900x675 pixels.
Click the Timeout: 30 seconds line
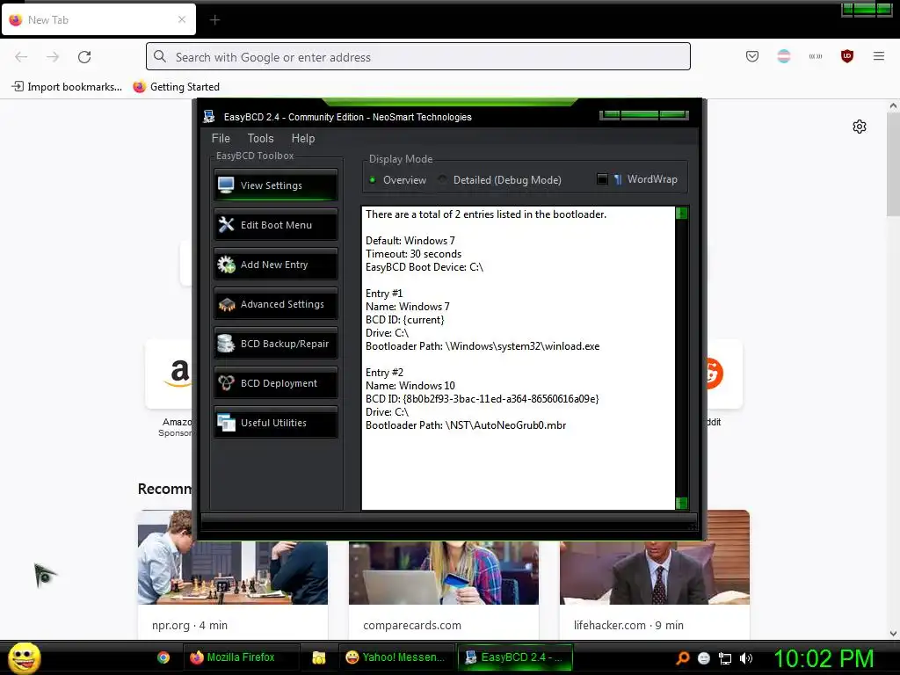[x=413, y=254]
